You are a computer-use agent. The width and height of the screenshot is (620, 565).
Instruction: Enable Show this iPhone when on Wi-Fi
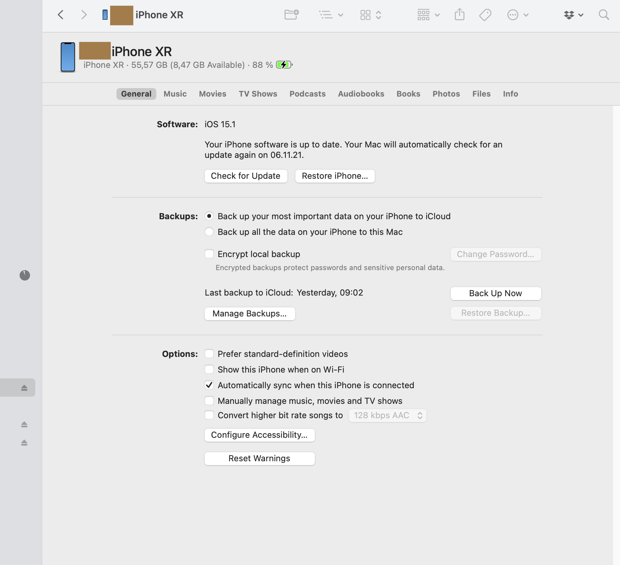[209, 369]
